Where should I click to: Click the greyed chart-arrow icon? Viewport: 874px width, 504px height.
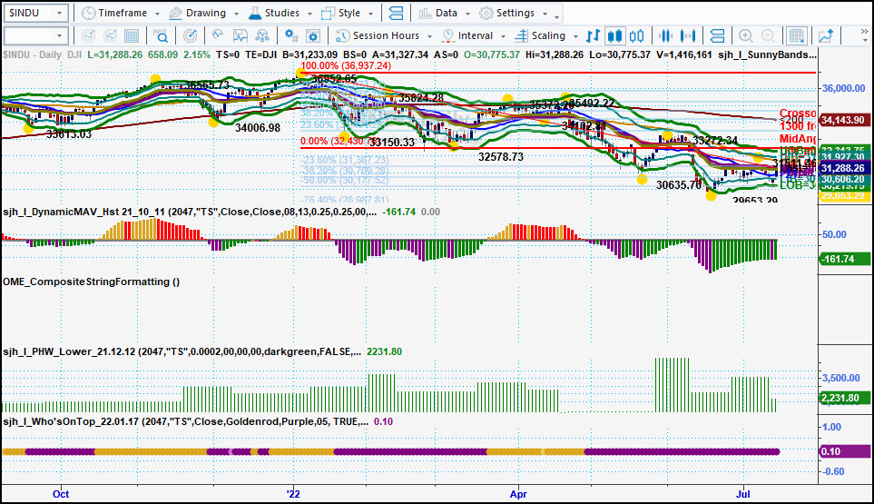coord(110,35)
